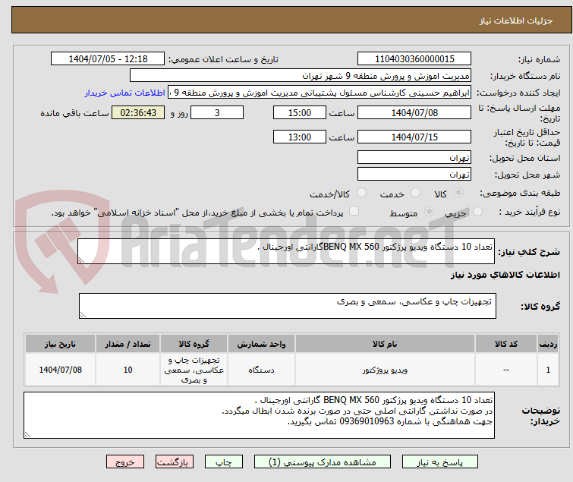Click the چاپ print button
Viewport: 573px width, 482px height.
(x=223, y=462)
